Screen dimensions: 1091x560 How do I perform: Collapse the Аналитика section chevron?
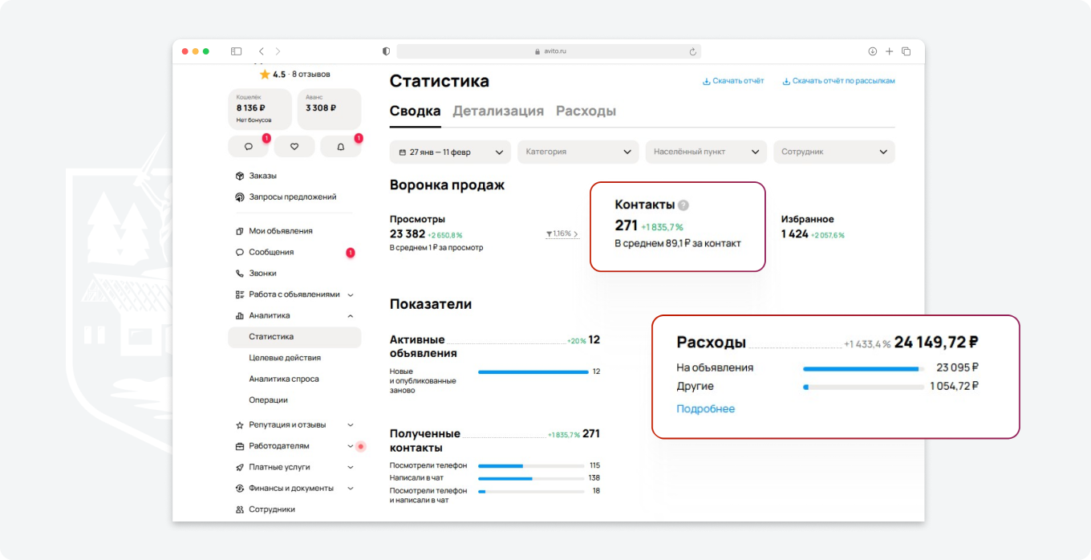pyautogui.click(x=351, y=316)
